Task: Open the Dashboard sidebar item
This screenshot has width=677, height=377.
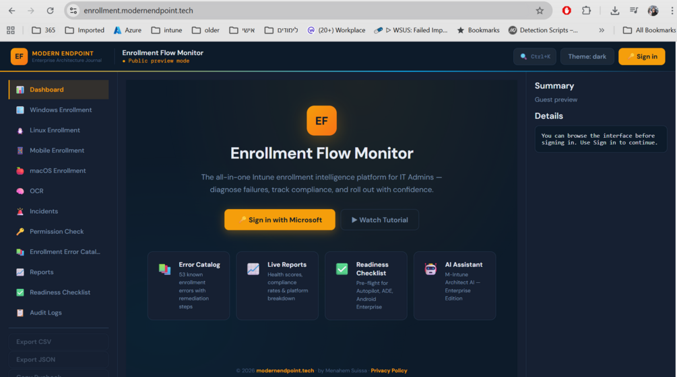Action: (59, 89)
